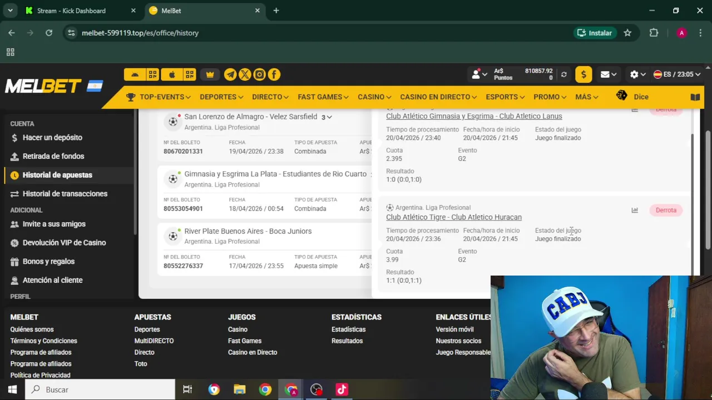
Task: Click the refresh balance icon
Action: 564,74
